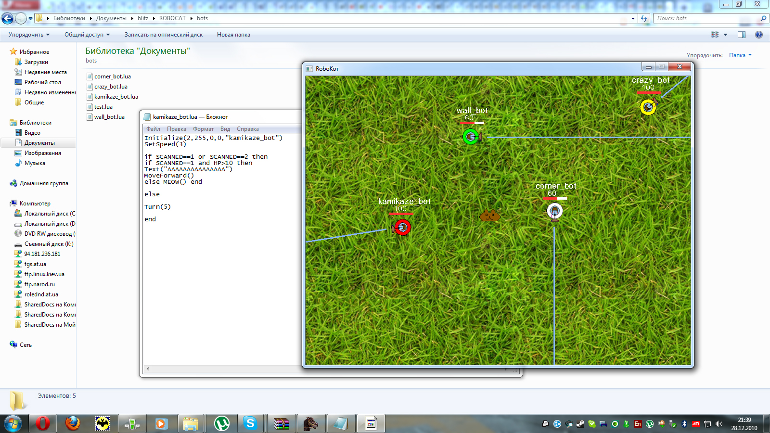Open Opera browser from the taskbar

pyautogui.click(x=43, y=423)
